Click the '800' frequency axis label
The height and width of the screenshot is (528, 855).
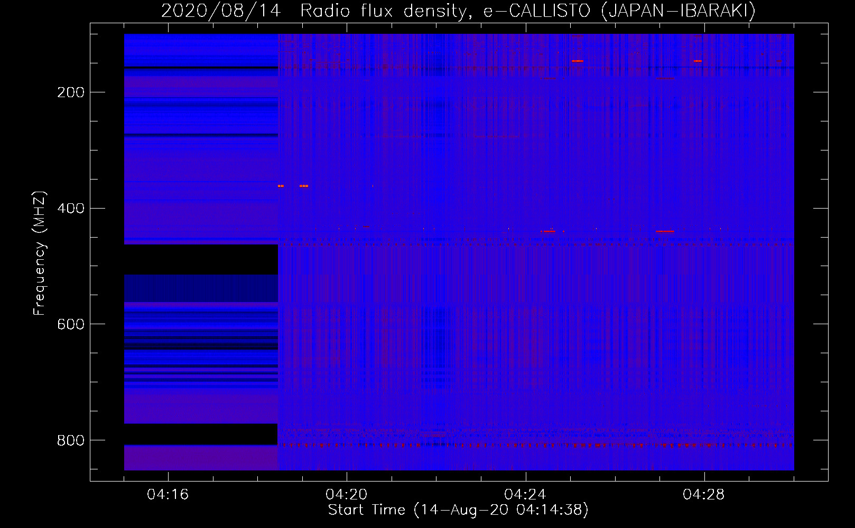point(71,440)
